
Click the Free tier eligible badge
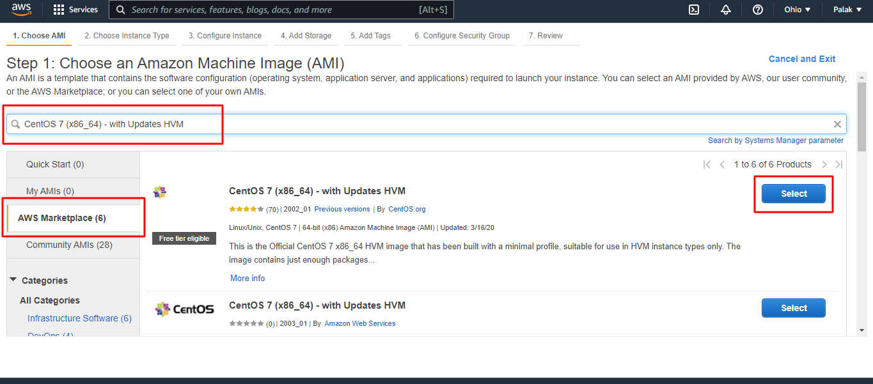[184, 238]
